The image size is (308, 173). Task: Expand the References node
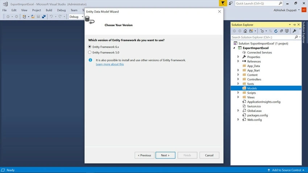click(x=238, y=61)
